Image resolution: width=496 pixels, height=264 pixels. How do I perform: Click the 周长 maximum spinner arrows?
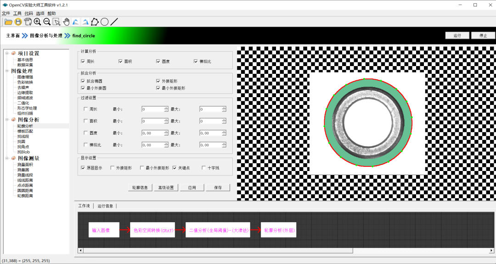coord(224,109)
